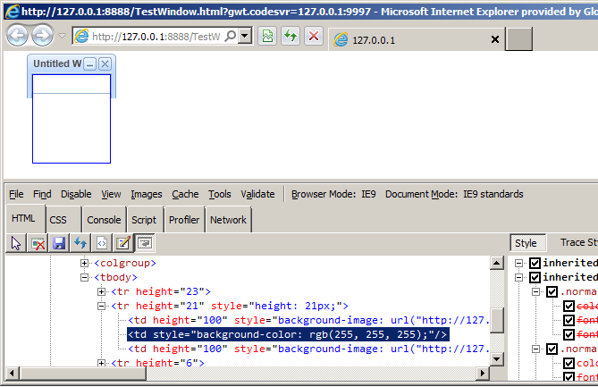This screenshot has height=387, width=598.
Task: Click the save HTML icon
Action: point(59,243)
